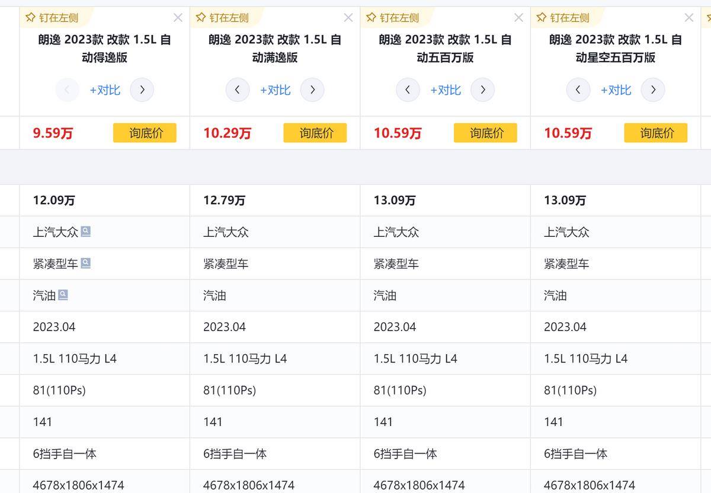Click 2023.04 in the 自动满逸版 column
711x493 pixels.
pyautogui.click(x=225, y=327)
